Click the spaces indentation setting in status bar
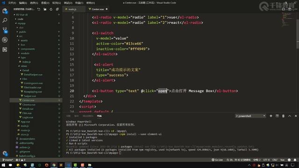 coord(256,160)
